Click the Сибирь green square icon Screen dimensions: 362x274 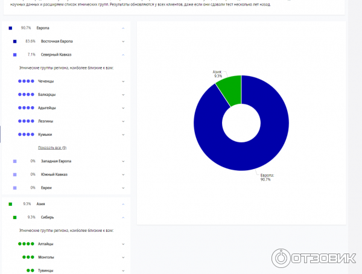pyautogui.click(x=14, y=217)
